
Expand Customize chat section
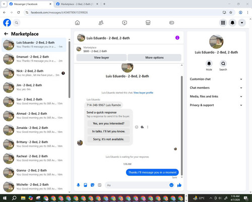click(216, 79)
